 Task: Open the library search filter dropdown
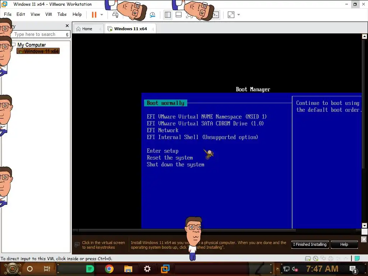click(x=67, y=34)
